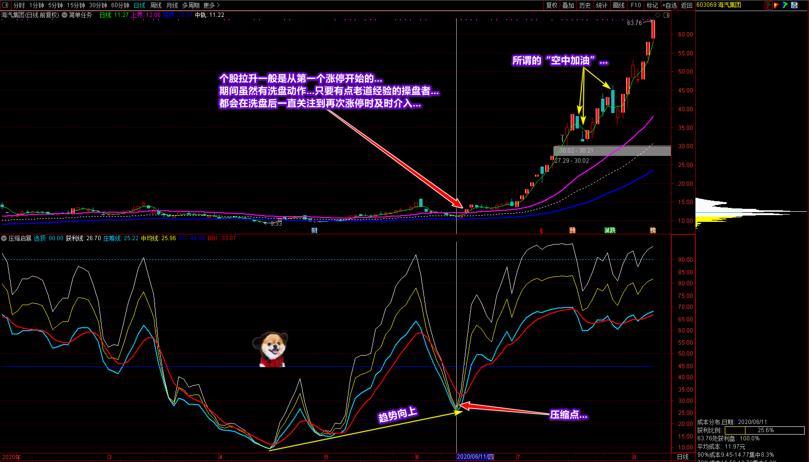Click the red-yellow arrow icon
Viewport: 809px width, 462px height.
point(777,5)
